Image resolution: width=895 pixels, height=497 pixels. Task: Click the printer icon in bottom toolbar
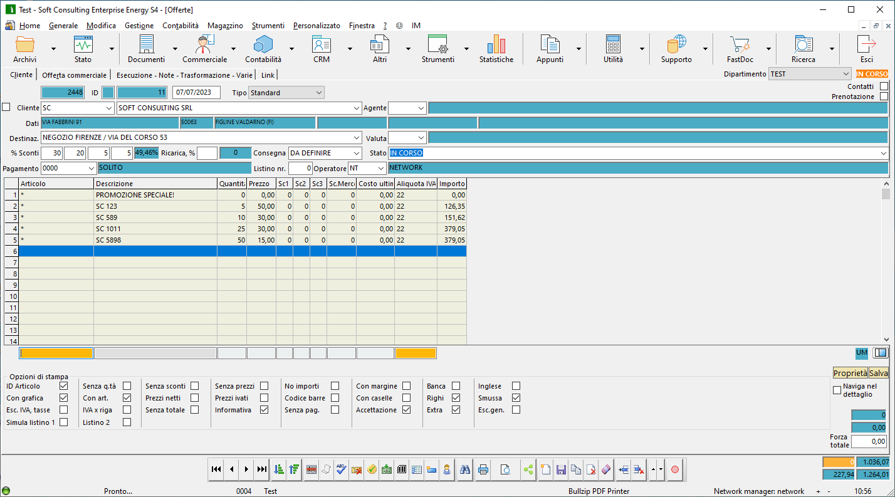[483, 469]
